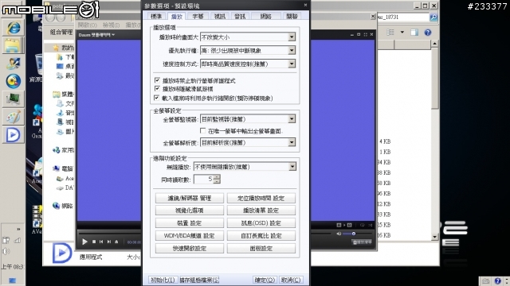Switch to the 視訊 tab

220,16
